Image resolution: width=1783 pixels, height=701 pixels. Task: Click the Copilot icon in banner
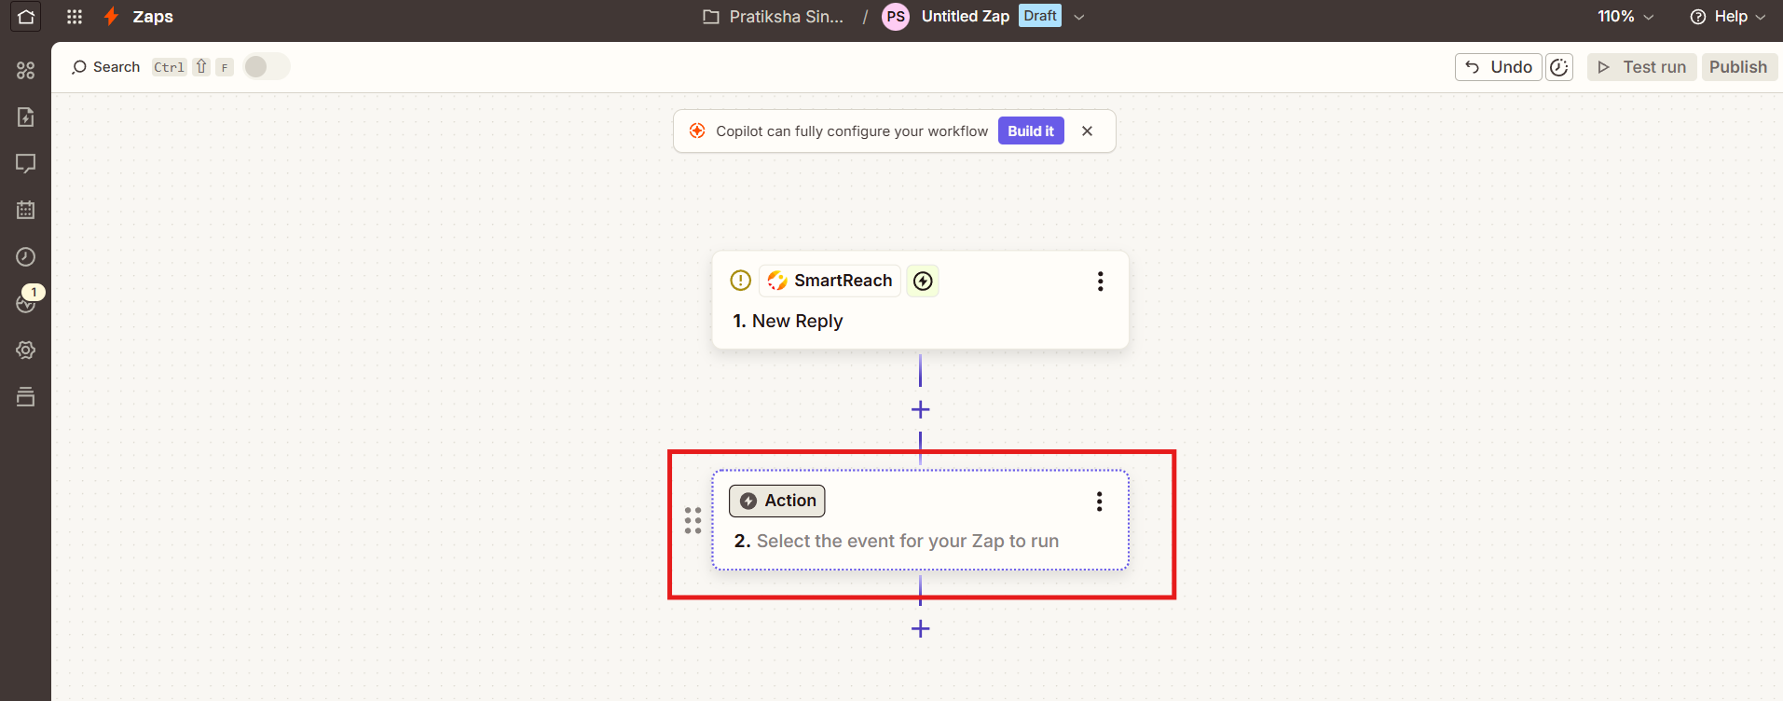click(697, 131)
